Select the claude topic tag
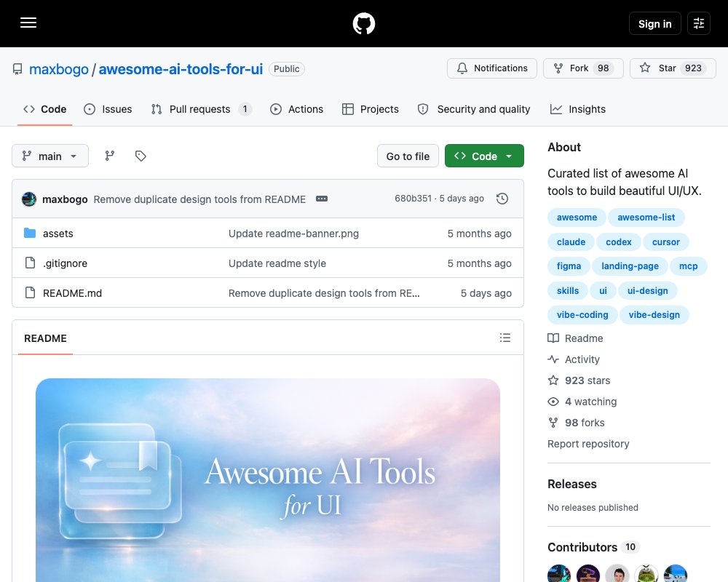The image size is (728, 582). (x=571, y=242)
